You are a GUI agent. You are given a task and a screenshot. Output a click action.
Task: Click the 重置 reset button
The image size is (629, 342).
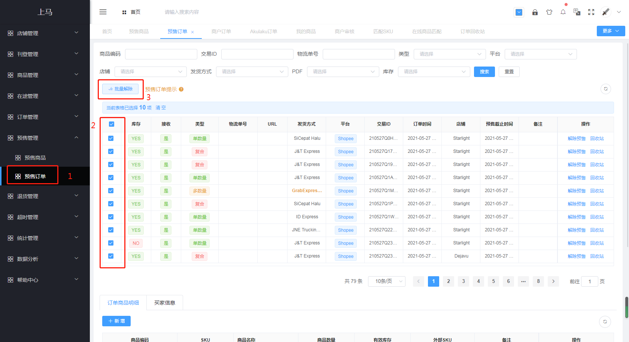(509, 72)
